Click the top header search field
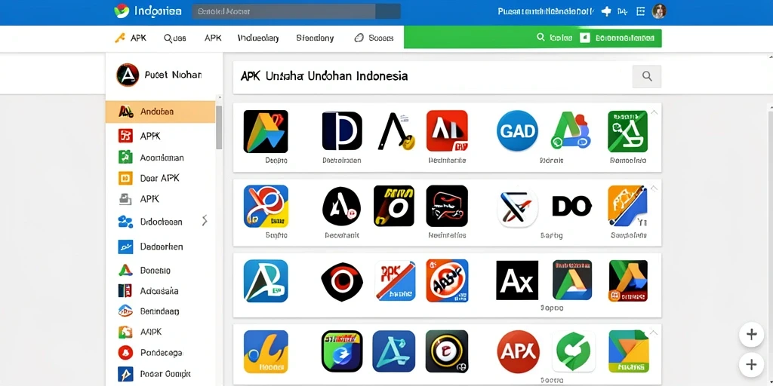Image resolution: width=773 pixels, height=386 pixels. 296,11
